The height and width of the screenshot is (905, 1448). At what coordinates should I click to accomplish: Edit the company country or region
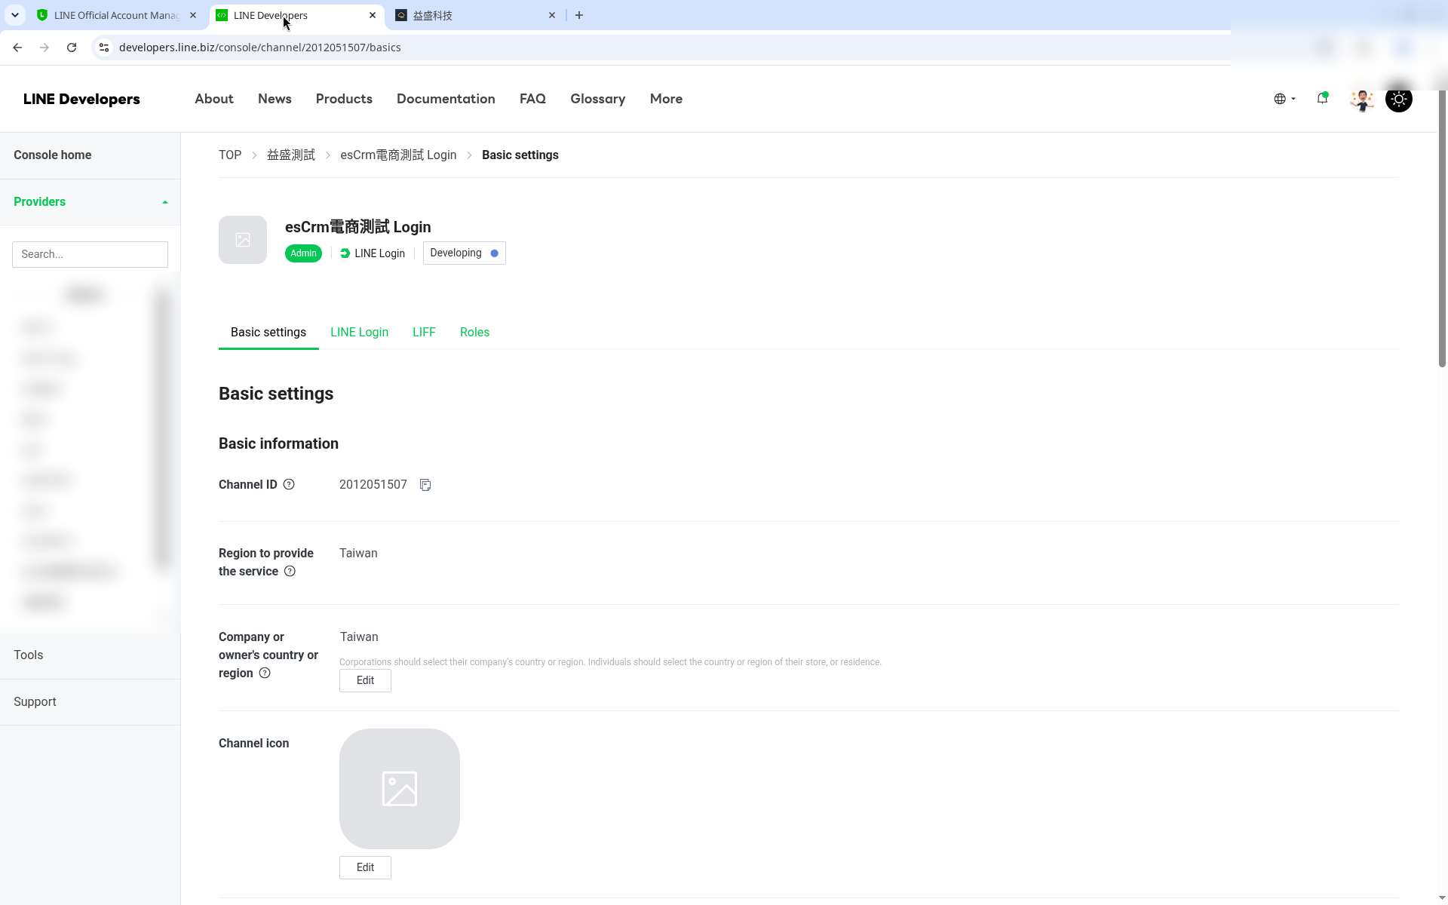(x=365, y=680)
